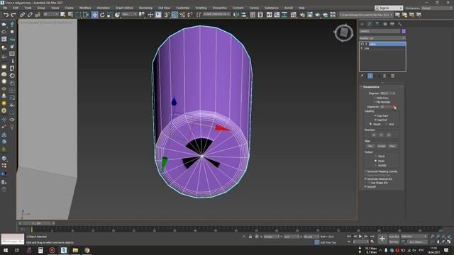Image resolution: width=454 pixels, height=255 pixels.
Task: Click the Degrees value field
Action: pyautogui.click(x=386, y=93)
